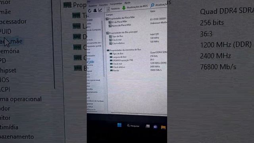Click the Unknown Motherboard value
Viewport: 254px width, 143px height.
click(x=158, y=23)
